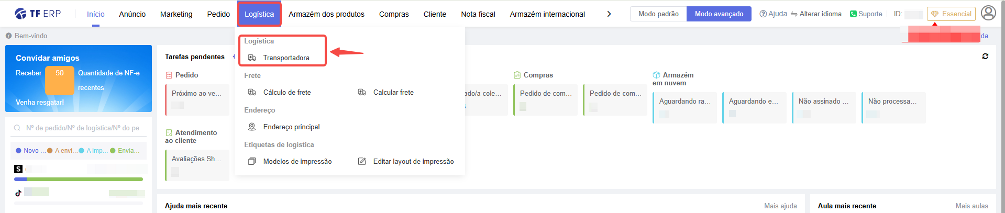Screen dimensions: 1005x213
Task: Click the Calcular frete truck icon
Action: 362,92
